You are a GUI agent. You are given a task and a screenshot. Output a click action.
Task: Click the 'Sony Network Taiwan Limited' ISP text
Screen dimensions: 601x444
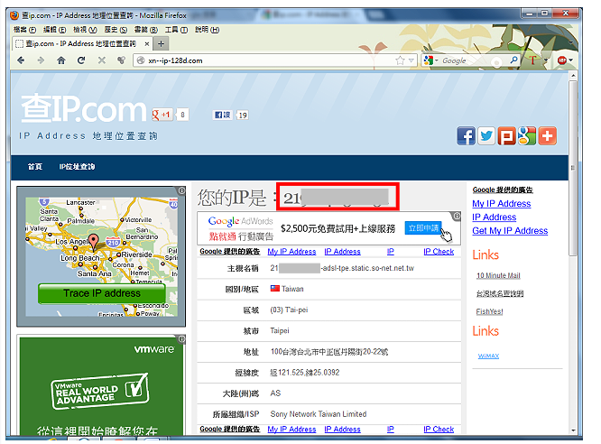319,414
